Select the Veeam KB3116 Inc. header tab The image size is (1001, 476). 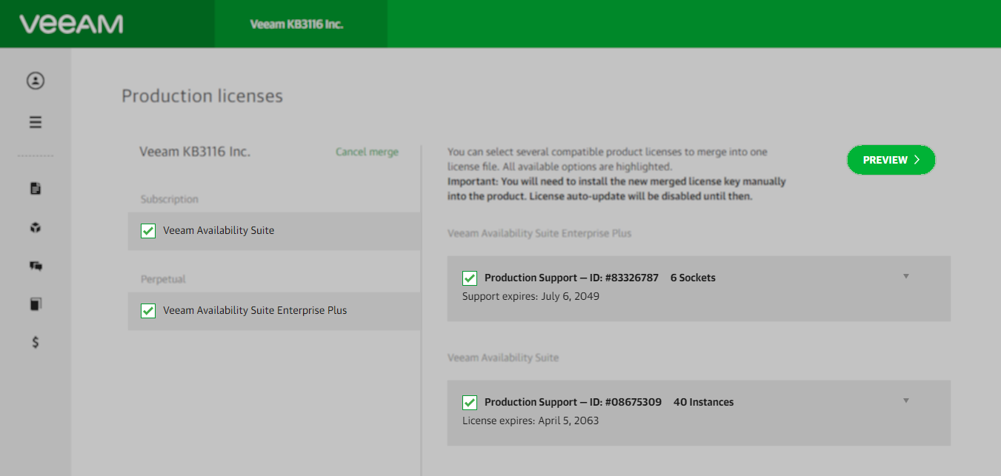[301, 24]
